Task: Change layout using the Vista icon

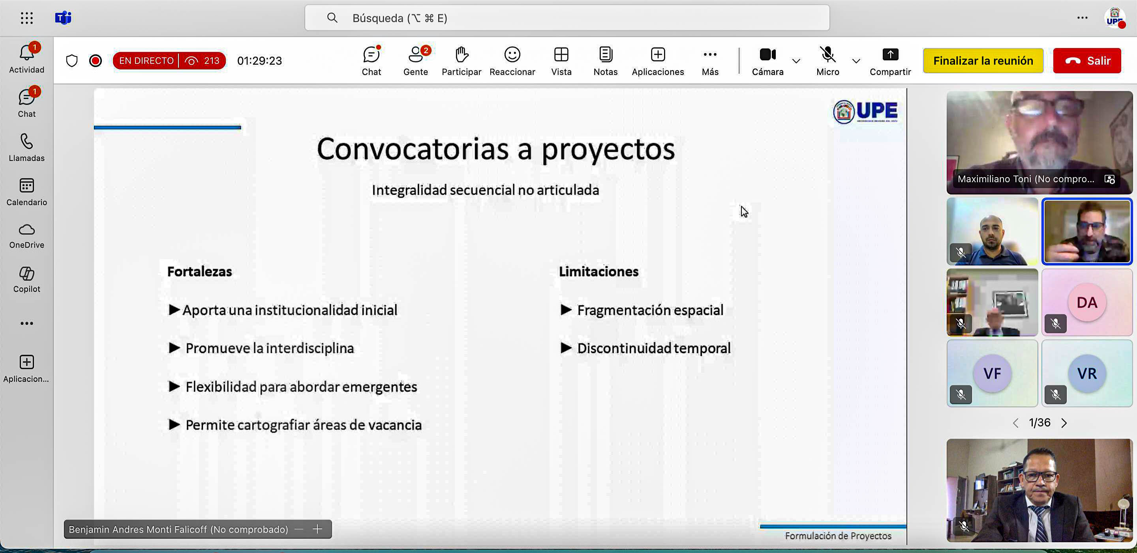Action: click(561, 60)
